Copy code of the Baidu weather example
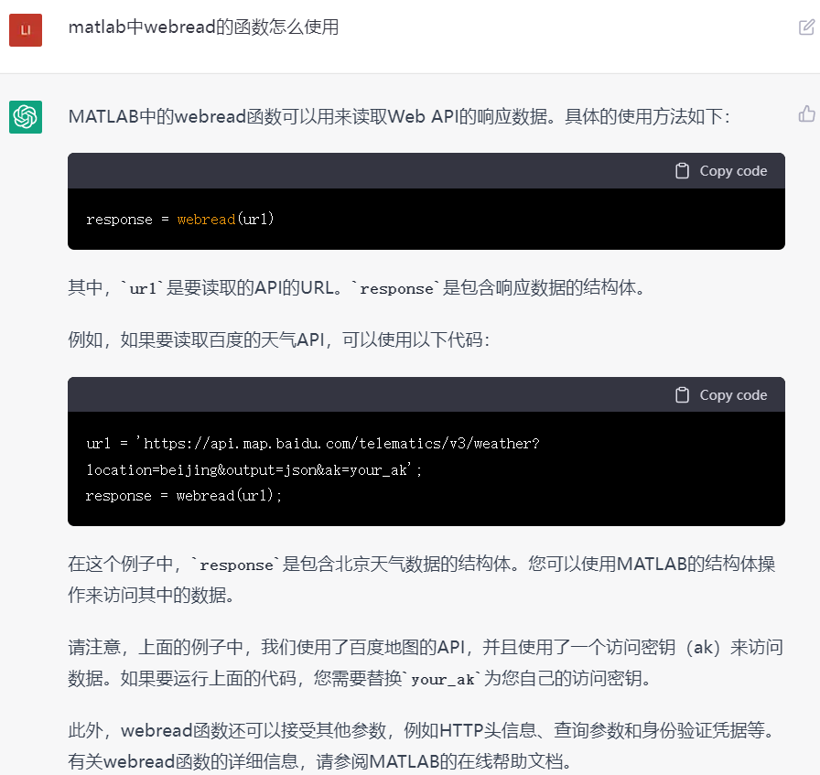Image resolution: width=820 pixels, height=775 pixels. pyautogui.click(x=721, y=395)
